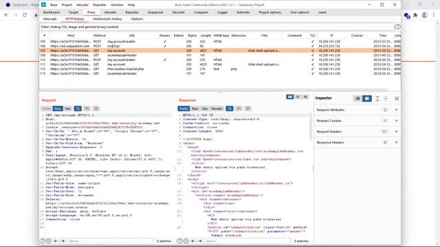The height and width of the screenshot is (247, 440).
Task: Toggle the Response actions list icon
Action: coord(230,108)
